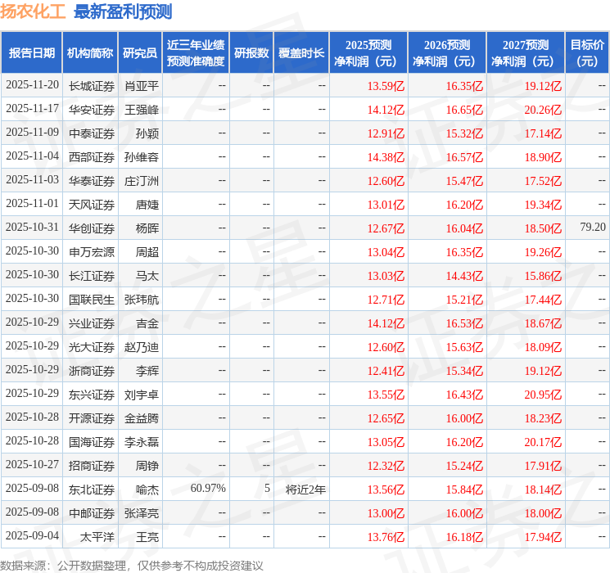The height and width of the screenshot is (573, 610).
Task: Click the 报告日期 column header
Action: (x=31, y=53)
